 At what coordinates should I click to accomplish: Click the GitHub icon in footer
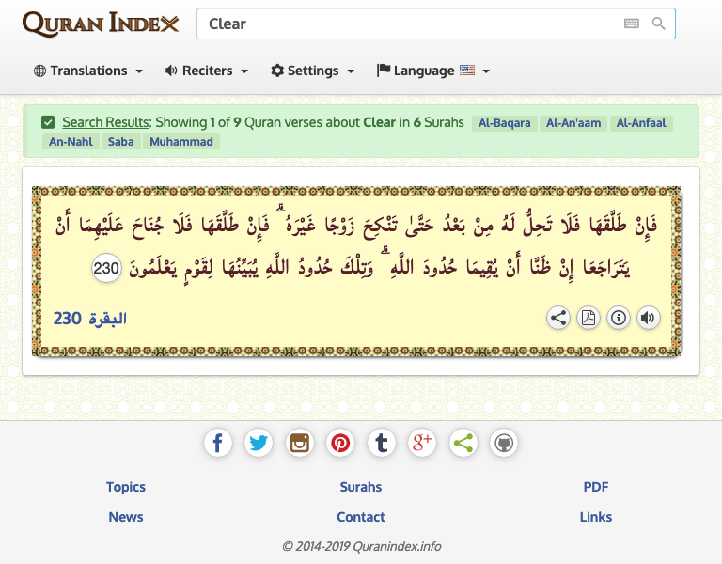point(504,443)
